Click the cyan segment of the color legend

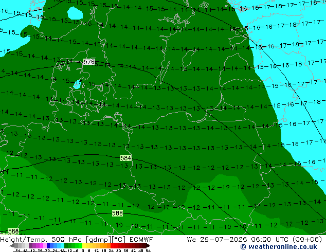click(62, 245)
